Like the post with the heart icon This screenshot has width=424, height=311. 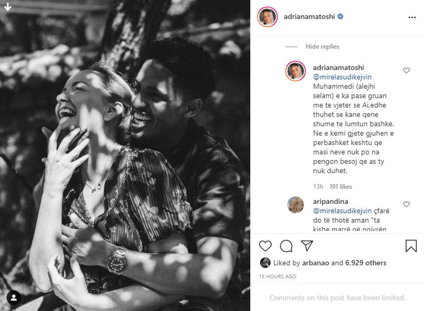(x=265, y=246)
